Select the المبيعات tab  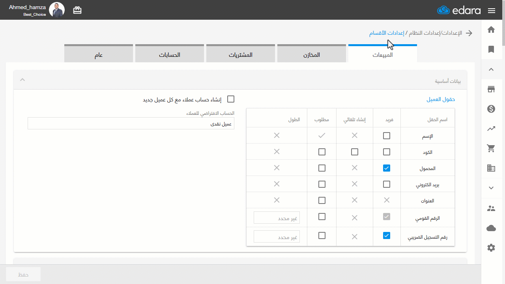click(x=383, y=54)
